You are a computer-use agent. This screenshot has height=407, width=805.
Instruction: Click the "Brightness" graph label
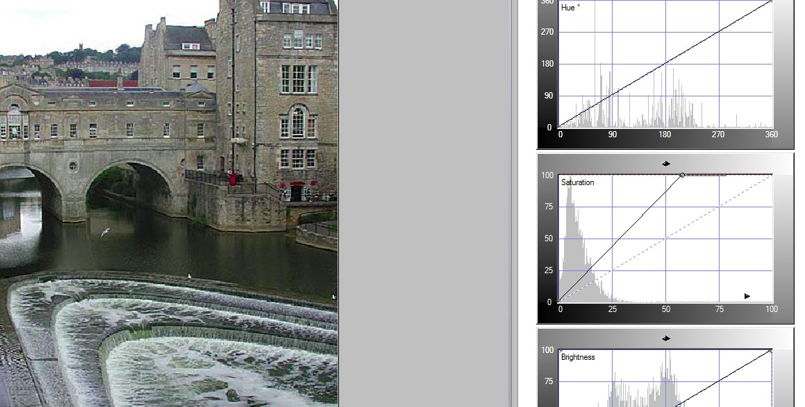click(x=578, y=357)
